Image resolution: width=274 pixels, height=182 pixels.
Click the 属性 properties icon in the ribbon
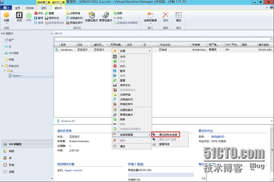[179, 15]
